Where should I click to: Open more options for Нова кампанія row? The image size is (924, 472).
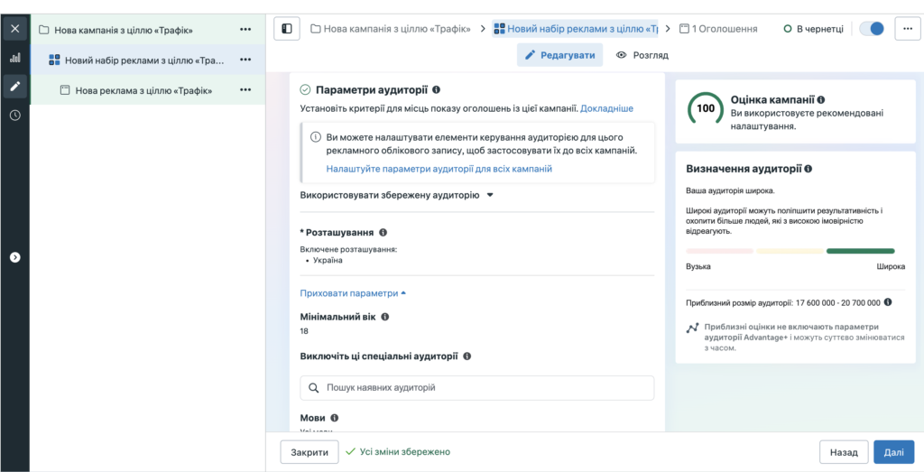(x=245, y=30)
